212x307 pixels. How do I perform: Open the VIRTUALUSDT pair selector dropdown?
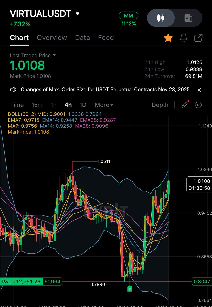coord(77,14)
